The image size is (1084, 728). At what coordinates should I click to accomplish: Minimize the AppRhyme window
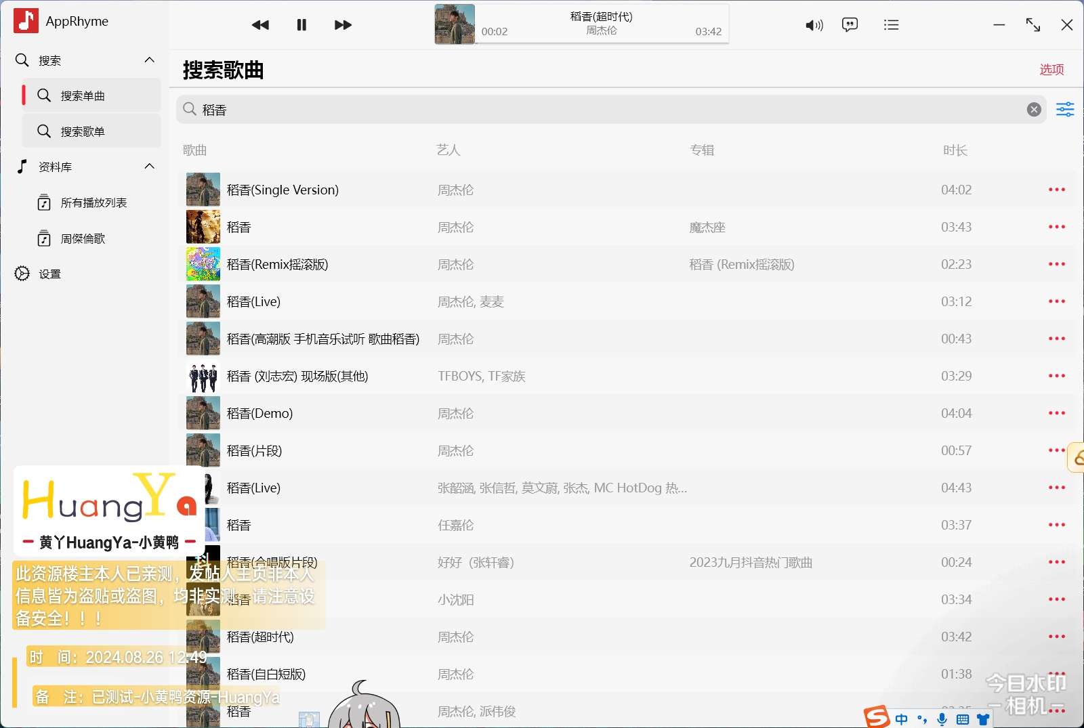(999, 25)
